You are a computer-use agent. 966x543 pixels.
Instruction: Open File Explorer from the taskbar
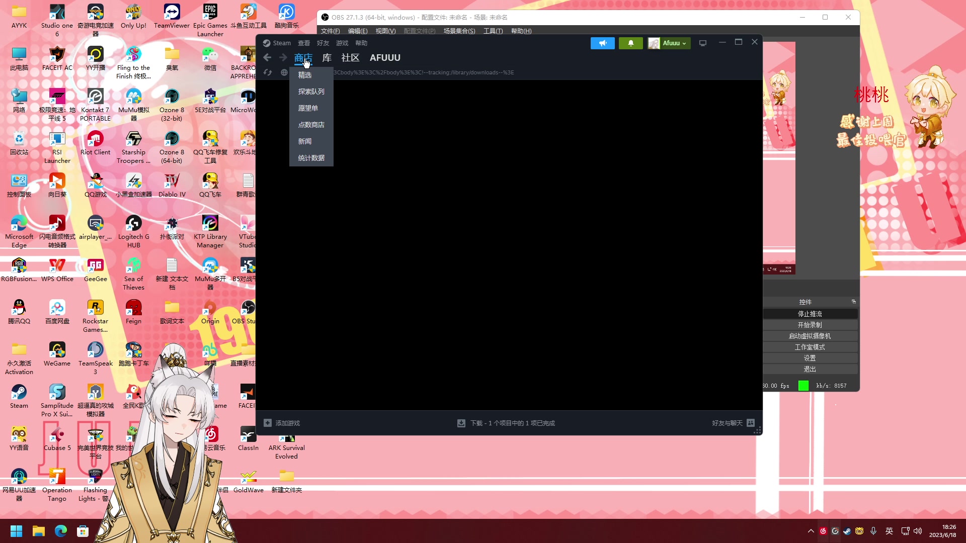39,531
